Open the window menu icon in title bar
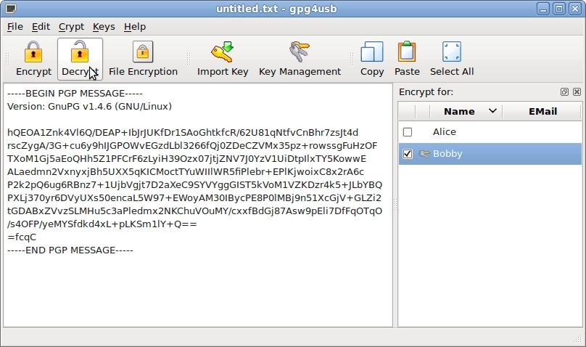 (11, 8)
